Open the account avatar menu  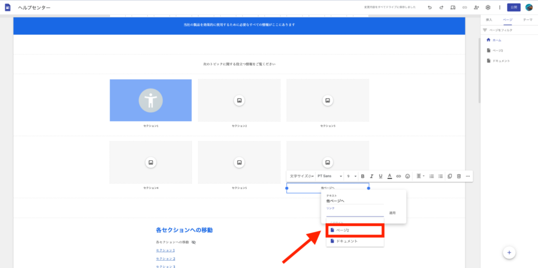point(529,7)
